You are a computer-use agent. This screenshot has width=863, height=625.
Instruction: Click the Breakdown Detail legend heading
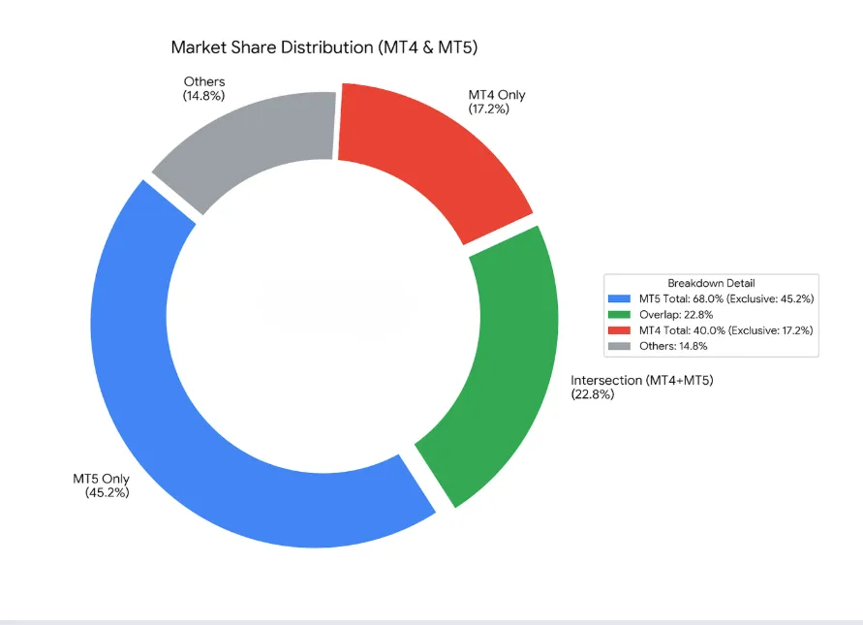711,283
